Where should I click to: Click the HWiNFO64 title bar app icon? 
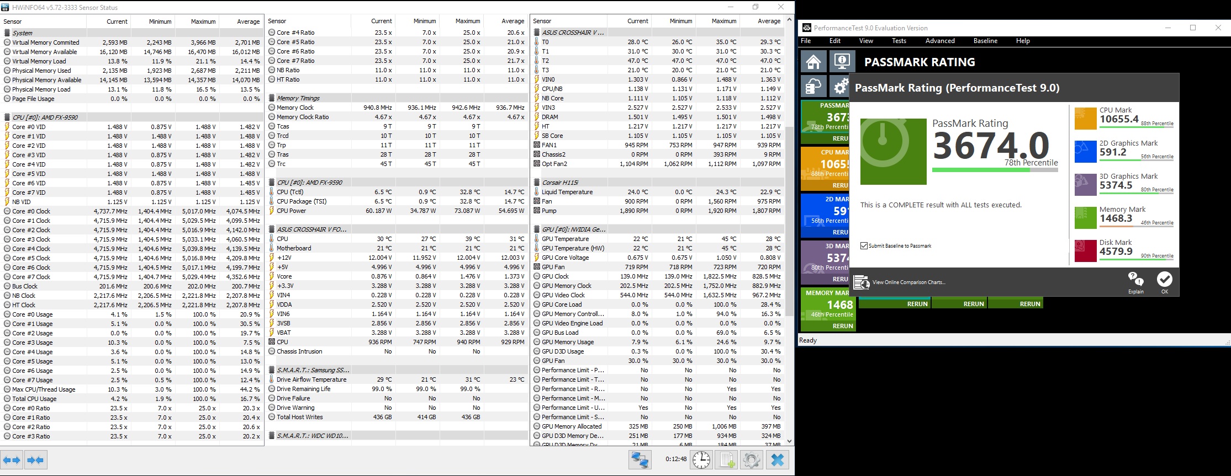(5, 7)
